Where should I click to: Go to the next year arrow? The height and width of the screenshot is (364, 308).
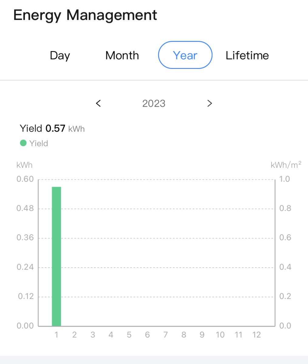[x=209, y=103]
